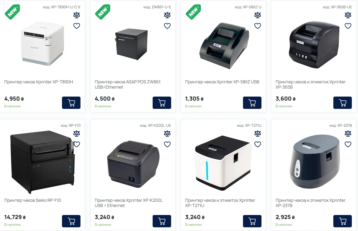
Task: Add Xprinter XP-58IIZ USB to cart
Action: click(x=252, y=103)
